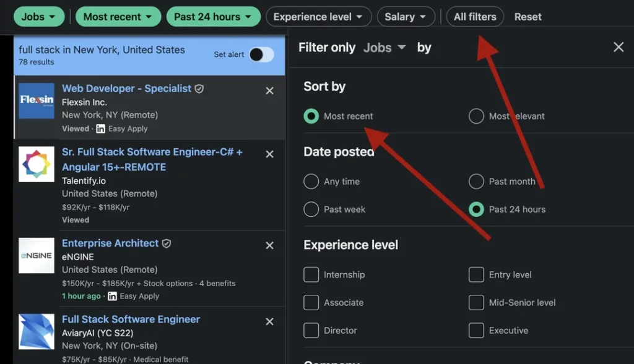Click the All filters button
The height and width of the screenshot is (364, 634).
pyautogui.click(x=475, y=17)
